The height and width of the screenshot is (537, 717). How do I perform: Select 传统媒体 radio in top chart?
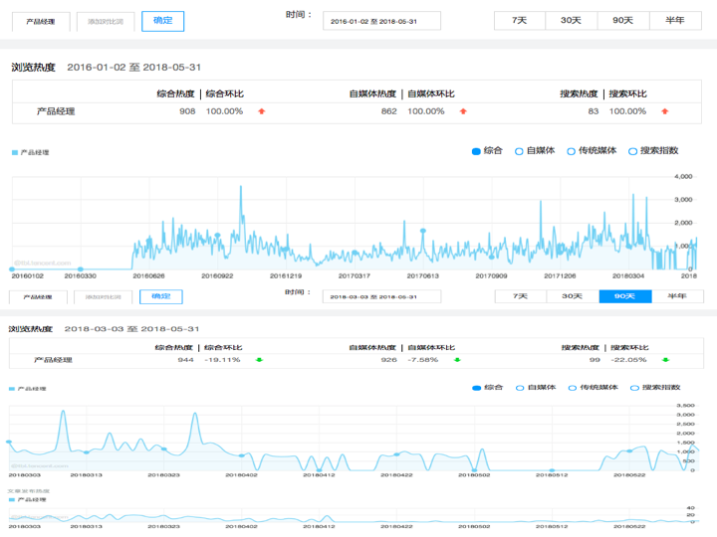click(x=572, y=151)
